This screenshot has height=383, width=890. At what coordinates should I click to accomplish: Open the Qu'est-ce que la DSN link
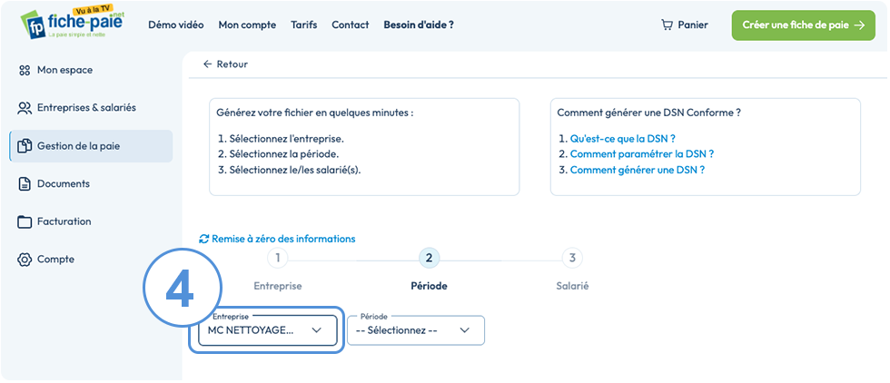click(623, 139)
